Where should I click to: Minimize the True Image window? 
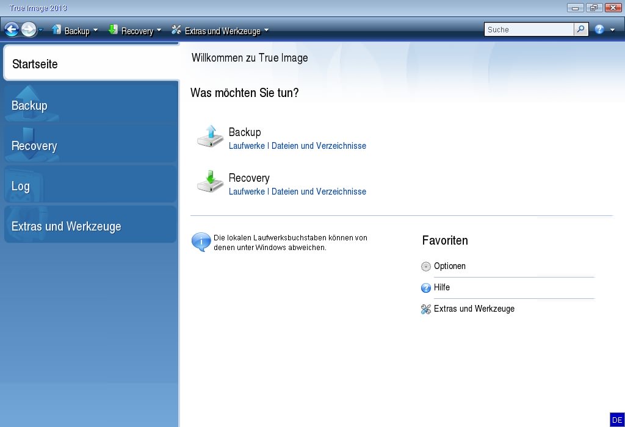pos(575,7)
